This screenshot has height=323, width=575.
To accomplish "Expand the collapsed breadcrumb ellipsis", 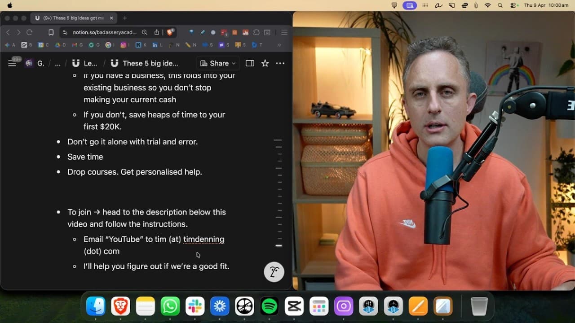I will coord(57,63).
